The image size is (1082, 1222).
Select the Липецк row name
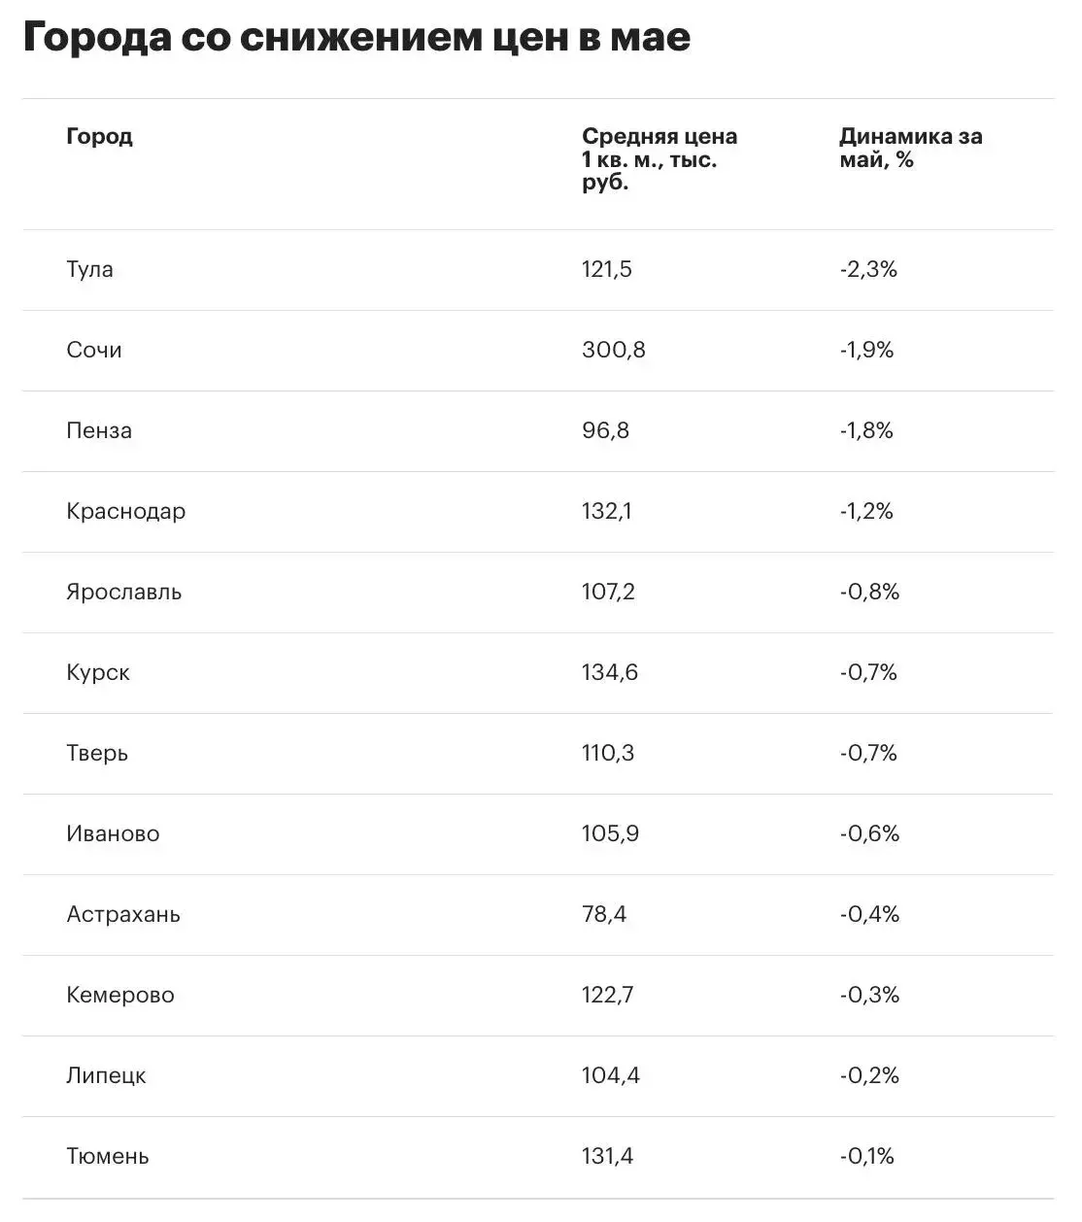(106, 1075)
